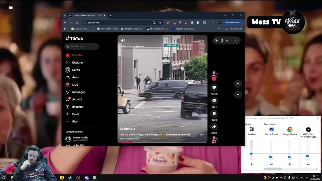The width and height of the screenshot is (322, 181).
Task: Open Explorer in TikTok sidebar
Action: coord(74,63)
